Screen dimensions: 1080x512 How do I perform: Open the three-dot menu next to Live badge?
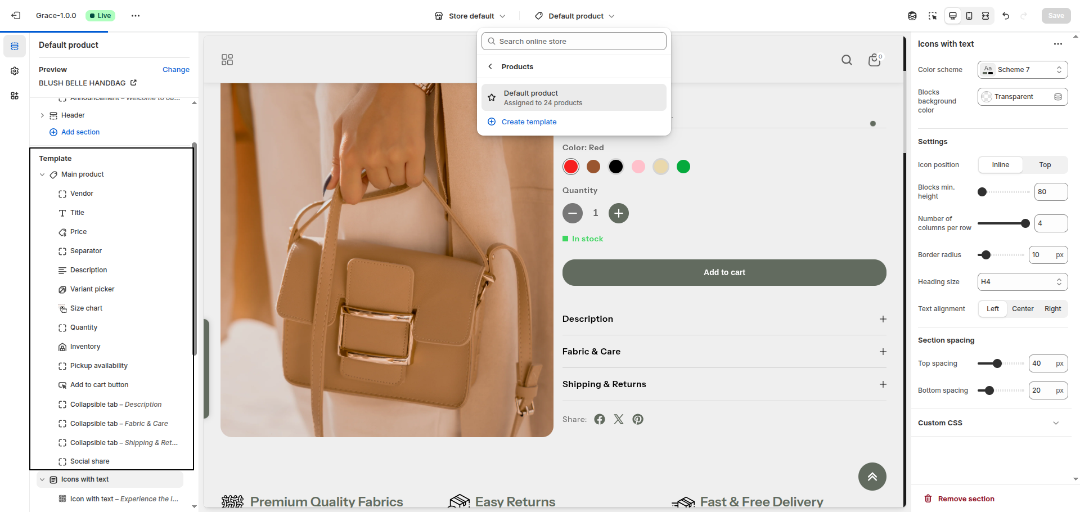point(136,16)
